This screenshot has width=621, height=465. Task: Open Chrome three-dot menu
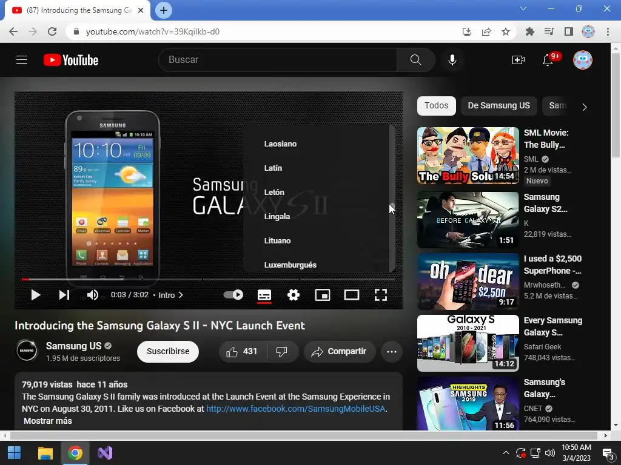tap(608, 31)
